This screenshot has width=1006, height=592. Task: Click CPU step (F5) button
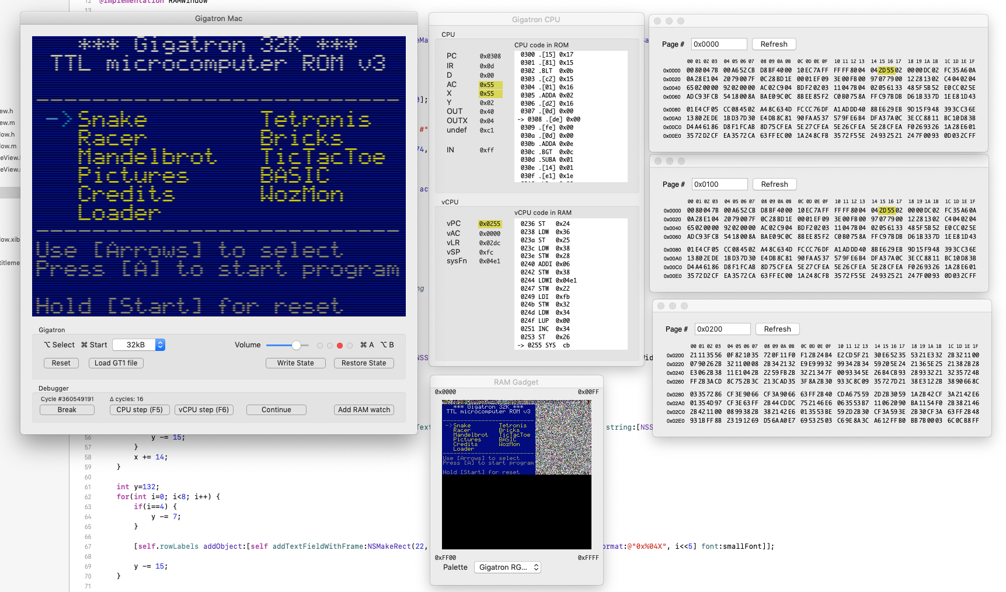pyautogui.click(x=140, y=410)
